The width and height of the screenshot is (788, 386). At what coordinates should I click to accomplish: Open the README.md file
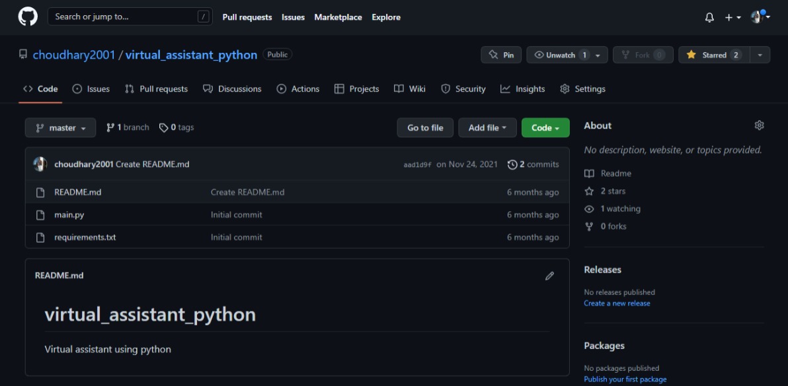[78, 192]
